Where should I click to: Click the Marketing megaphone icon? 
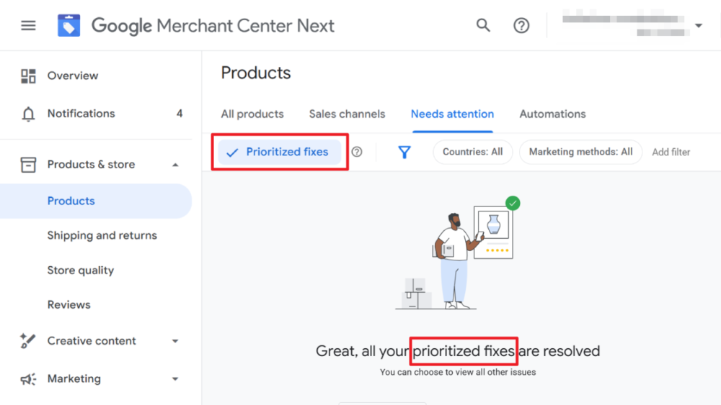click(x=28, y=379)
